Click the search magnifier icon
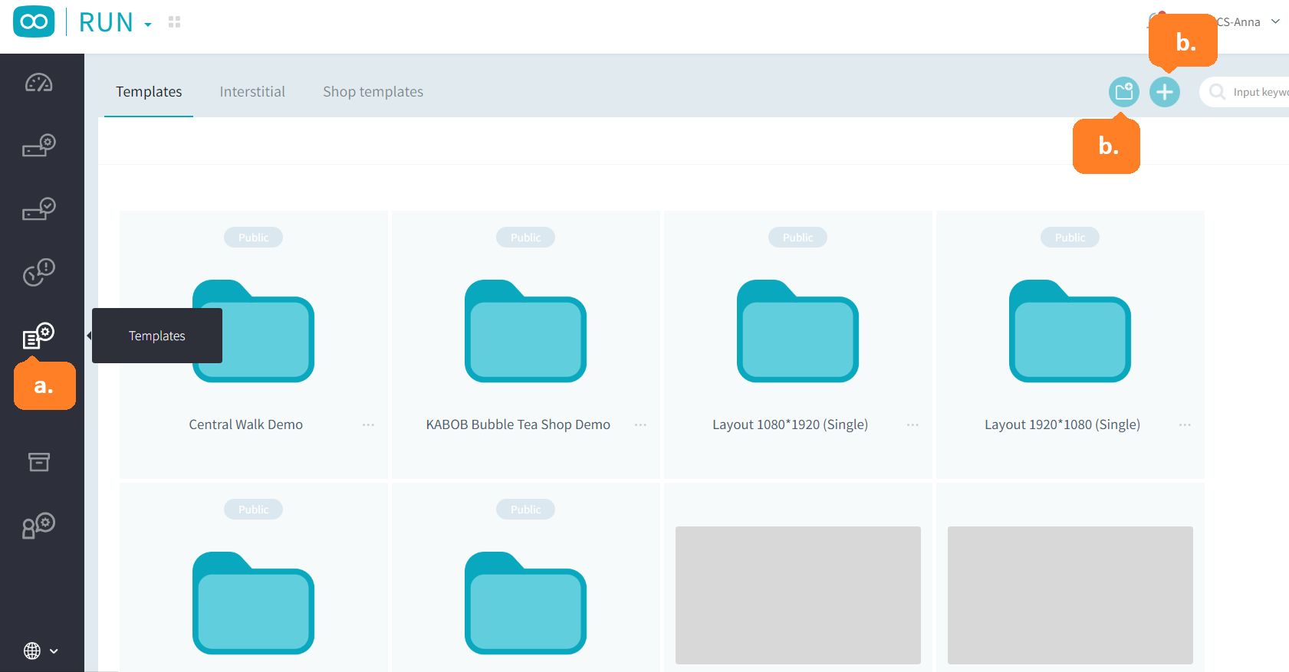 click(1217, 92)
